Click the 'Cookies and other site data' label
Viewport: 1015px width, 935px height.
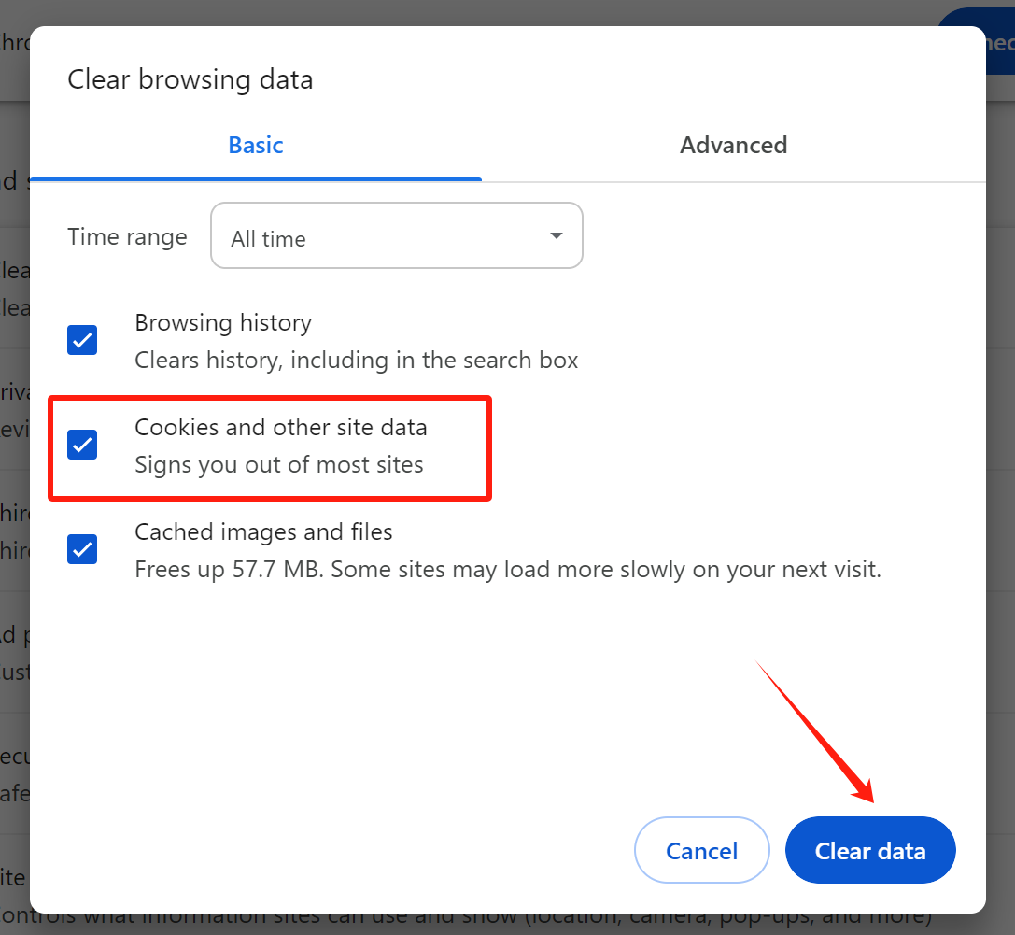pos(281,428)
